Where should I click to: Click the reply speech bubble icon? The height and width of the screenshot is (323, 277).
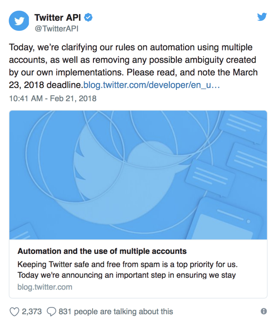tap(51, 312)
